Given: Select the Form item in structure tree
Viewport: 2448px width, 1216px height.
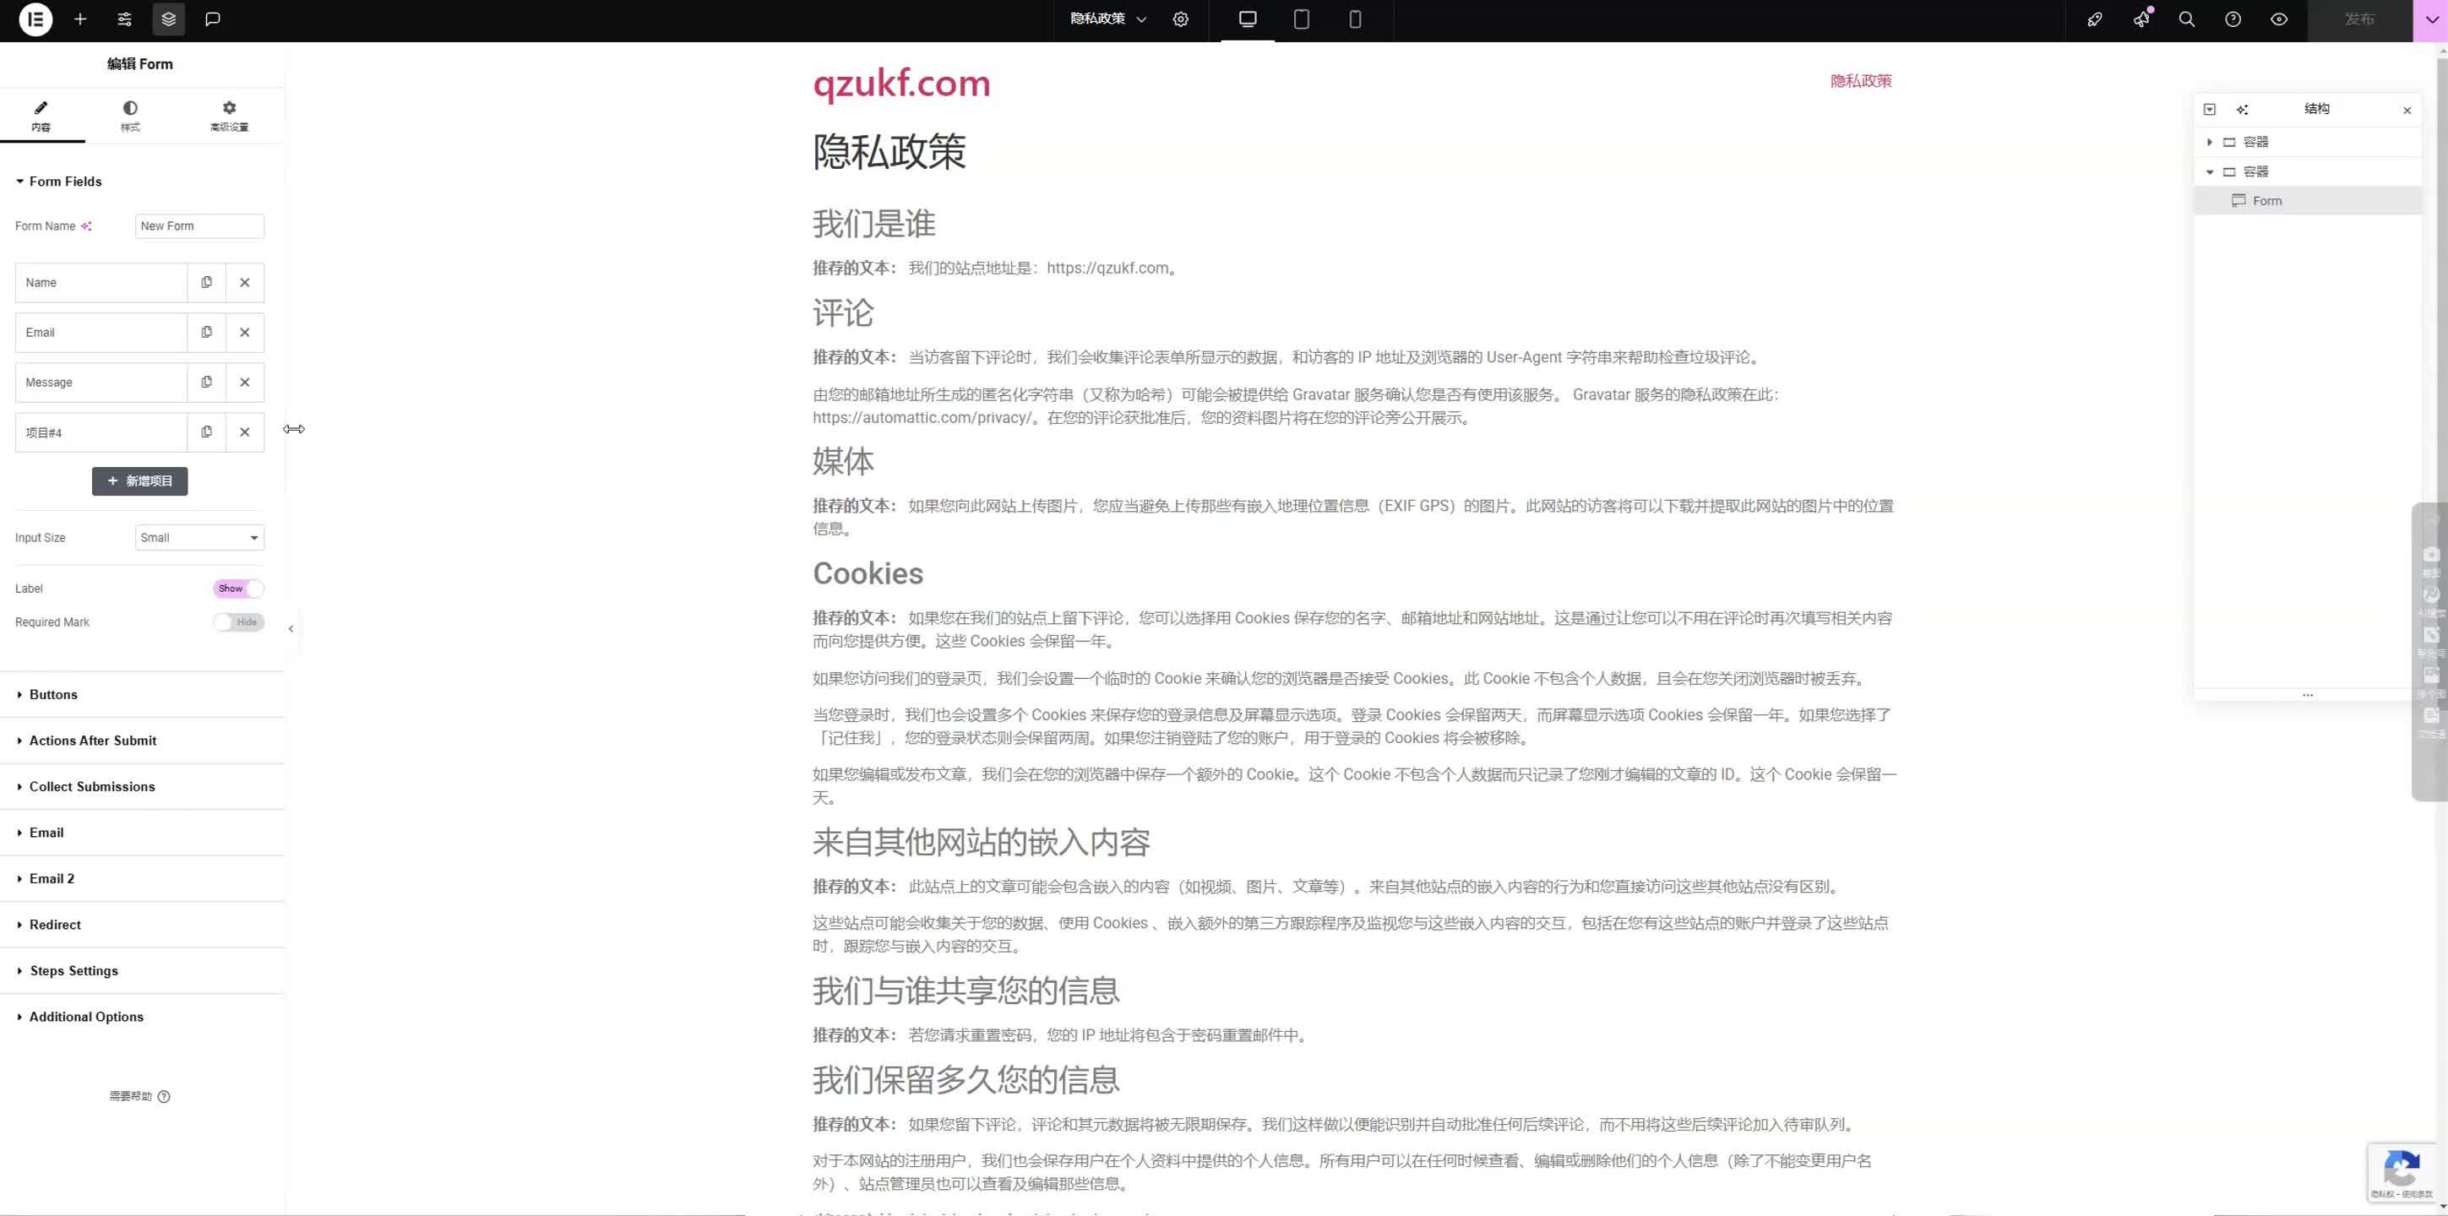Looking at the screenshot, I should 2268,200.
